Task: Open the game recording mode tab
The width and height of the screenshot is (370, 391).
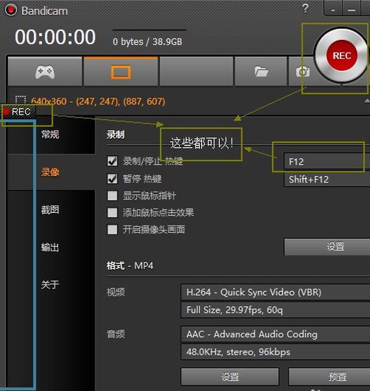Action: (45, 72)
